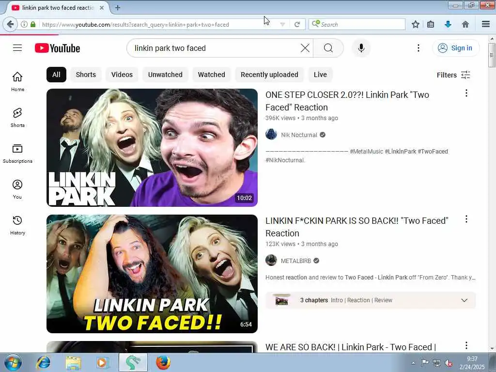Viewport: 496px width, 372px height.
Task: Open You in the sidebar
Action: click(17, 189)
